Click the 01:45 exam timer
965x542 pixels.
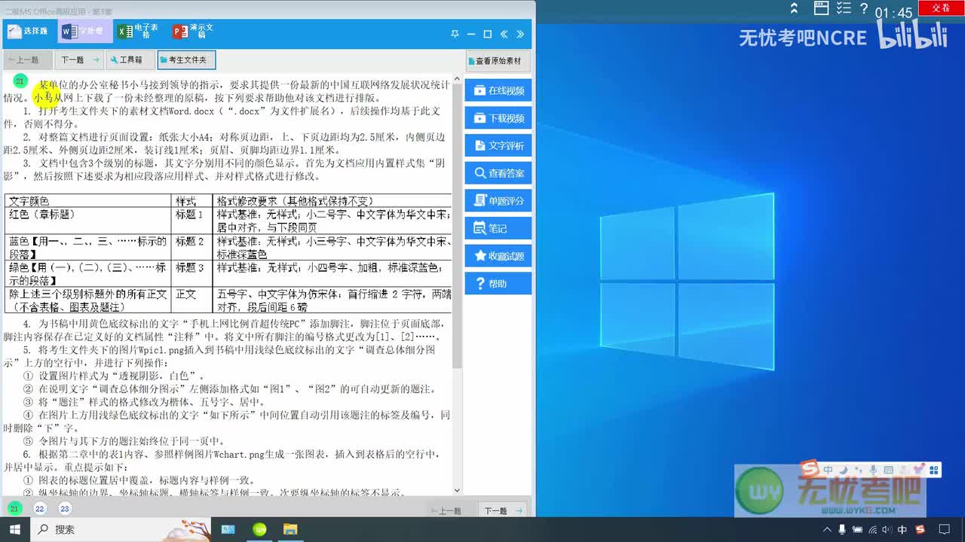(x=893, y=12)
